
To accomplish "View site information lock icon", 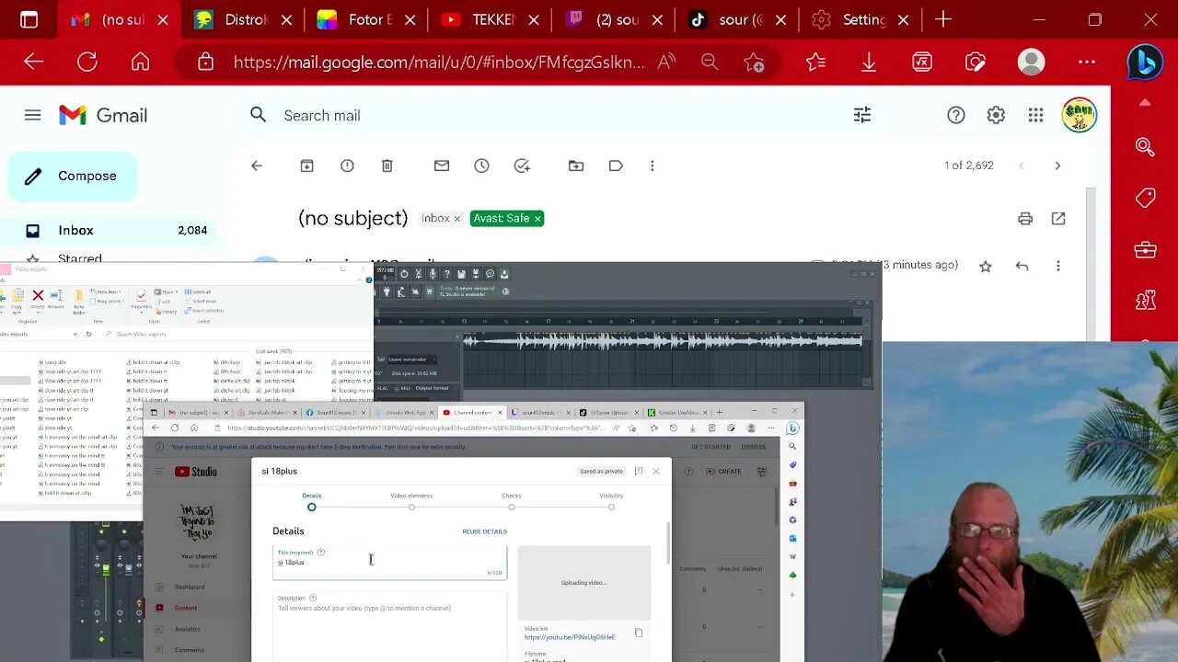I will click(x=205, y=62).
